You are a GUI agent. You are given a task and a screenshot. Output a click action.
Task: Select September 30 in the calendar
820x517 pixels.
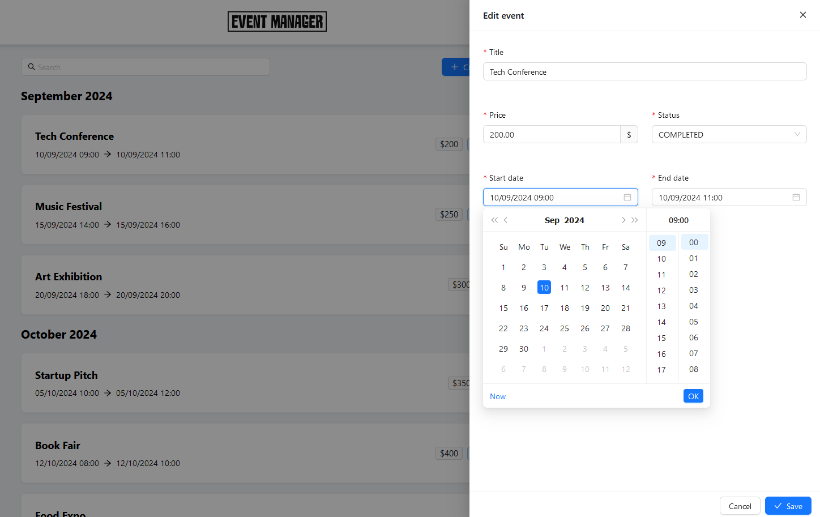click(524, 348)
